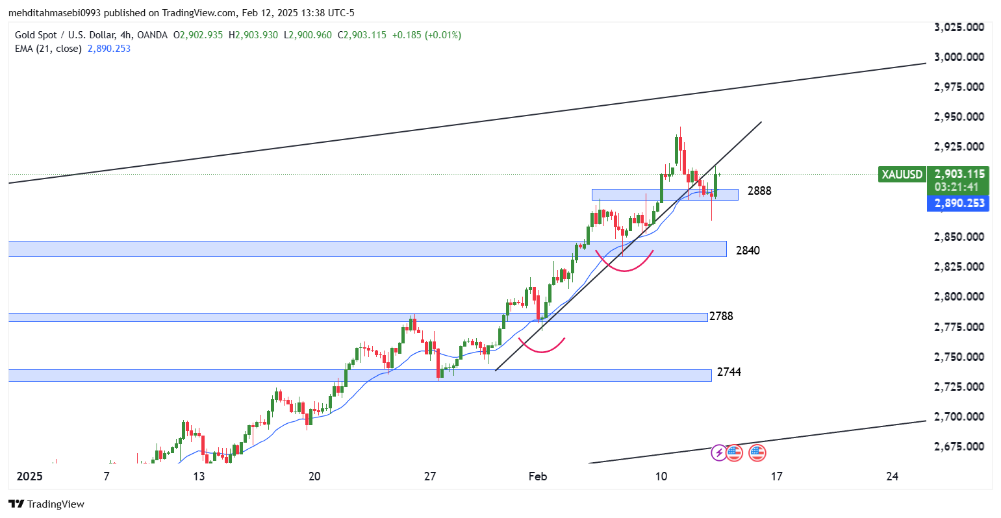The width and height of the screenshot is (1001, 518).
Task: Click the 20 date on time axis
Action: point(314,476)
